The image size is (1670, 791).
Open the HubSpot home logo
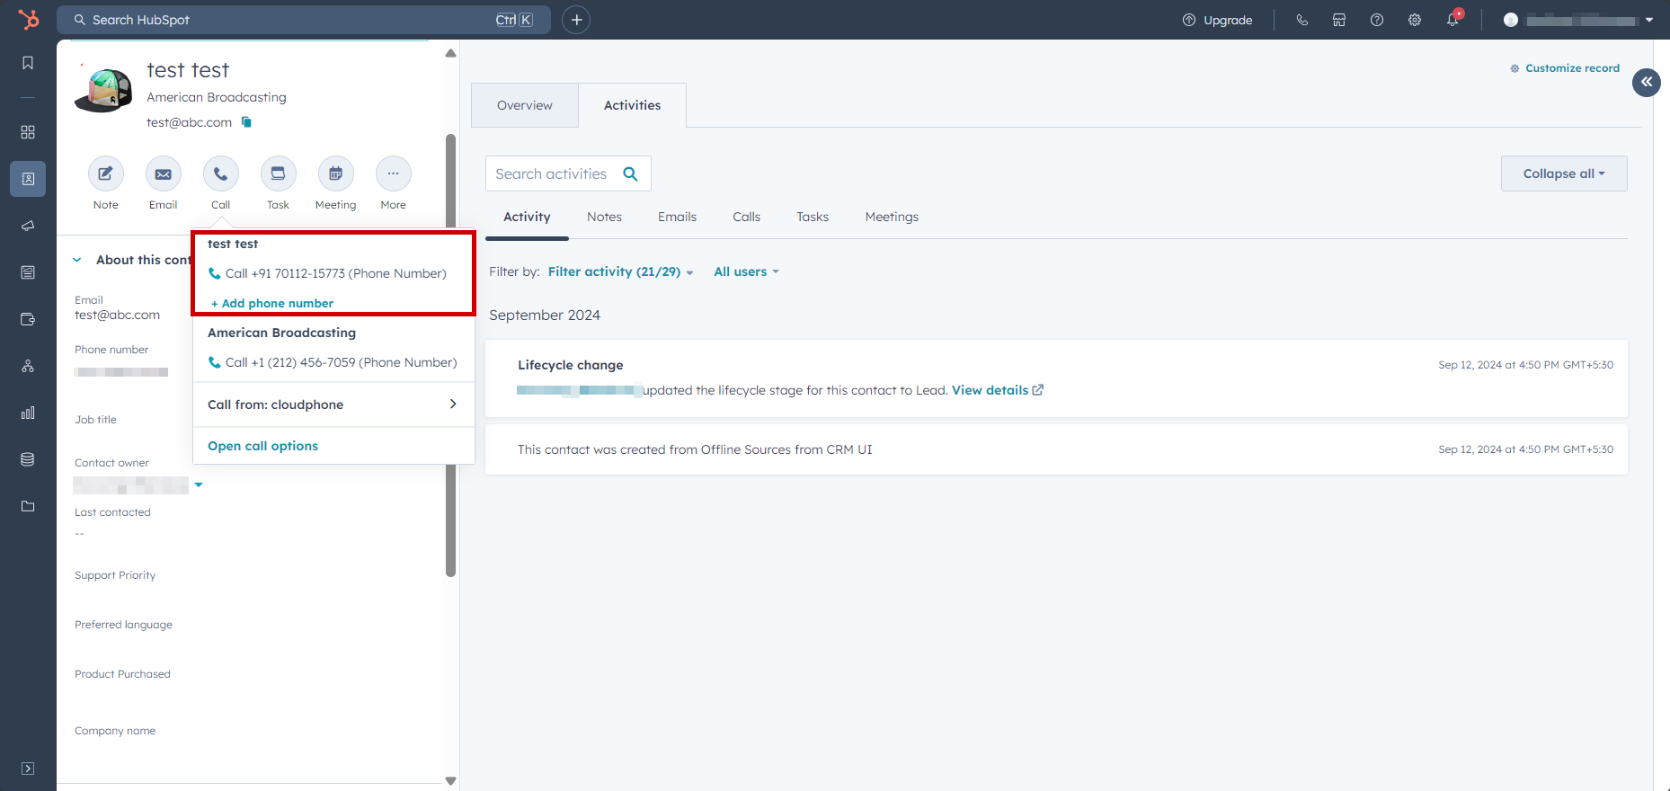pos(29,19)
